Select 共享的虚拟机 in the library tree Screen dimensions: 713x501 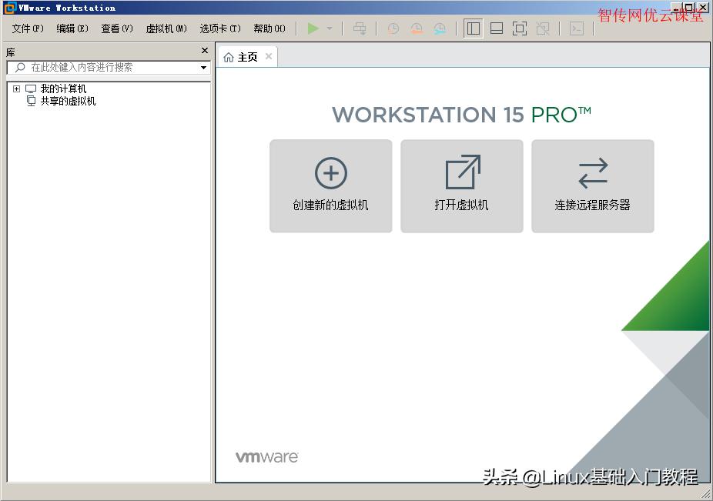(68, 101)
